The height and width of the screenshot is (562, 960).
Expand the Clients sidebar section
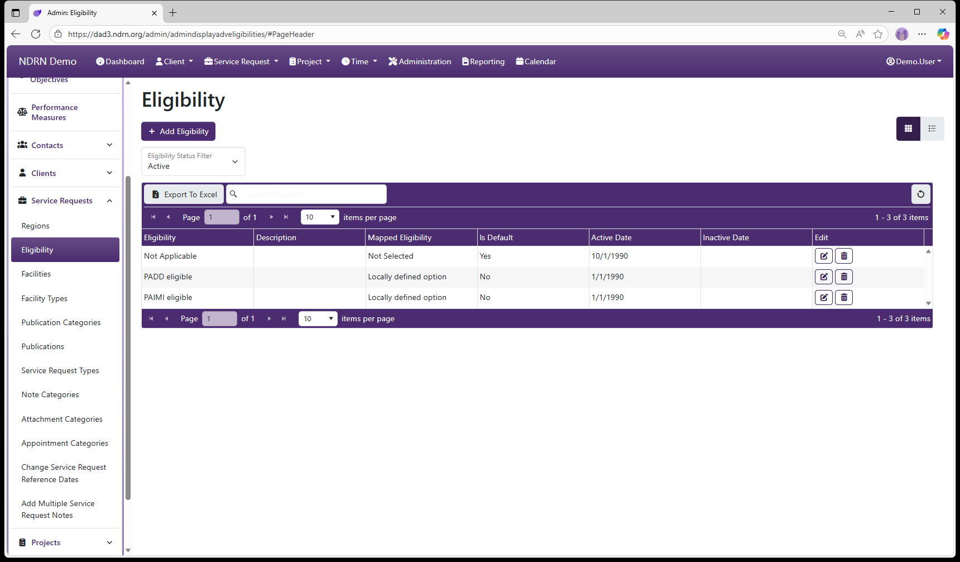pyautogui.click(x=65, y=173)
